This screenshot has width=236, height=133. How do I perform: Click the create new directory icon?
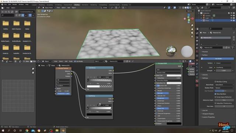[x=16, y=12]
